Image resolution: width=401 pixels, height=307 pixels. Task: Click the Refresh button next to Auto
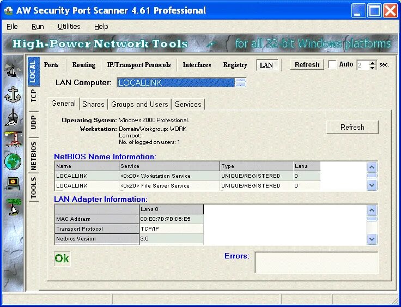[307, 64]
